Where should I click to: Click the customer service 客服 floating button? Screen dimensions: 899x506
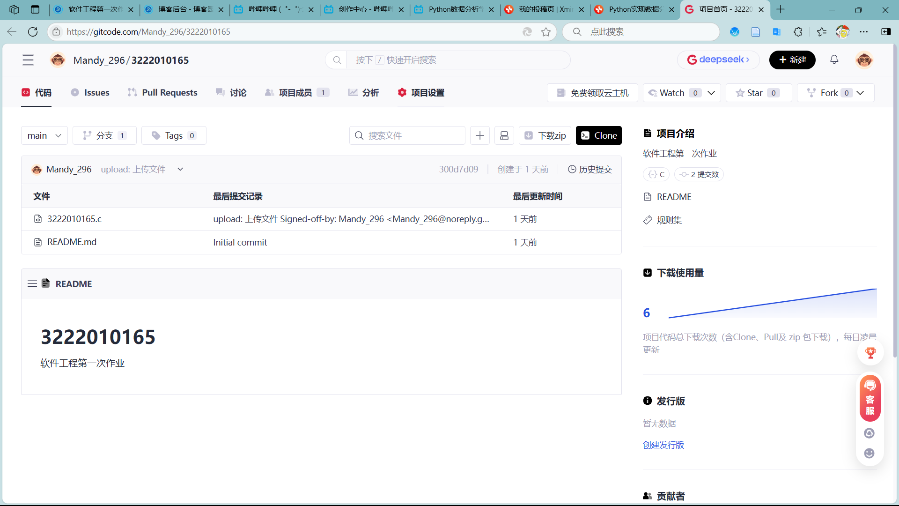870,398
